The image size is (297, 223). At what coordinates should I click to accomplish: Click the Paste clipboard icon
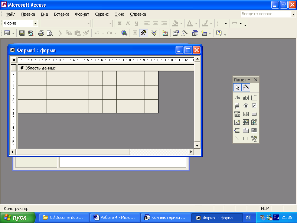pyautogui.click(x=78, y=33)
